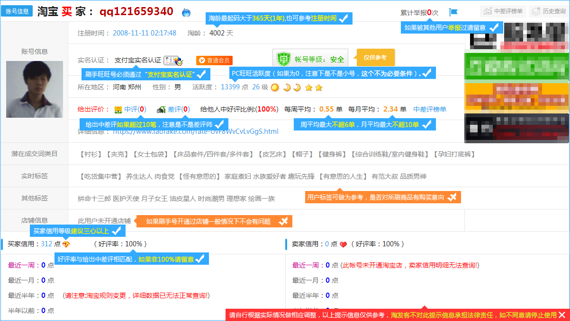Viewport: 570px width, 321px height.
Task: Click the checkmark on the 举报 reminder callout
Action: (494, 28)
